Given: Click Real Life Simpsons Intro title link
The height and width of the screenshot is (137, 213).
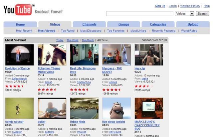Looking at the screenshot, I should tap(83, 70).
